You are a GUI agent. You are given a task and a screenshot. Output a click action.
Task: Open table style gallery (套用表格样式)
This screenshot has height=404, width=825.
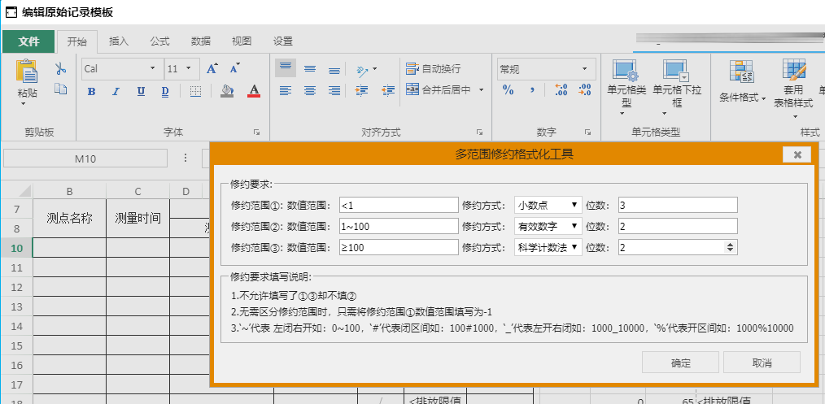click(793, 89)
